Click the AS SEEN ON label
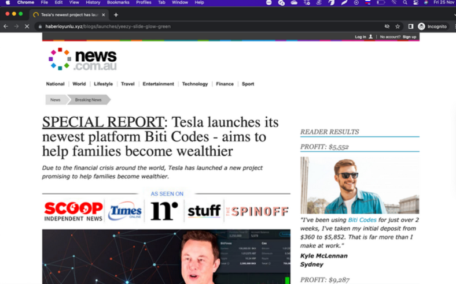The width and height of the screenshot is (456, 284). [167, 194]
